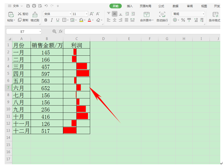Click the Paste (粘贴) clipboard icon

tap(11, 14)
